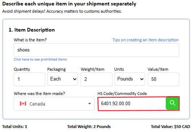Click the HS Code field with 6401.92.00.00
Viewport: 193px width, 132px height.
tap(132, 104)
